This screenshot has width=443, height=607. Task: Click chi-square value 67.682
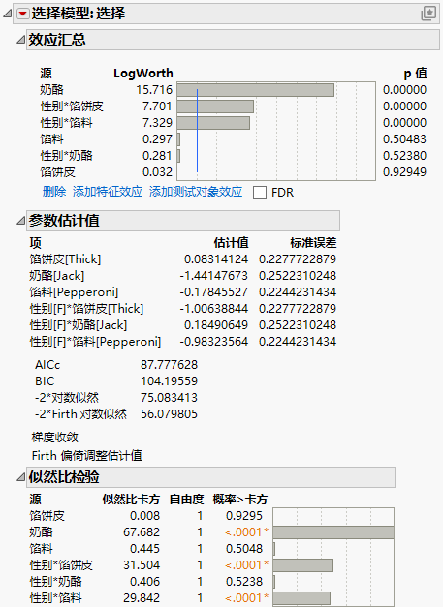point(142,532)
